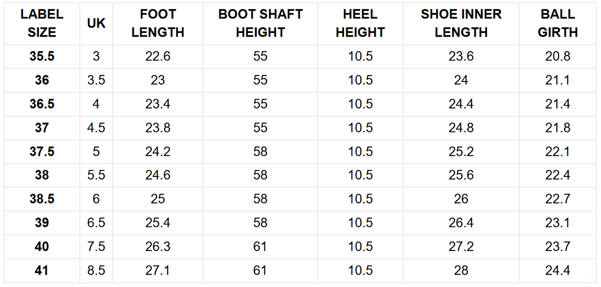Screen dimensions: 601x287
Task: Select the BOOT SHAFT HEIGHT header
Action: 260,23
